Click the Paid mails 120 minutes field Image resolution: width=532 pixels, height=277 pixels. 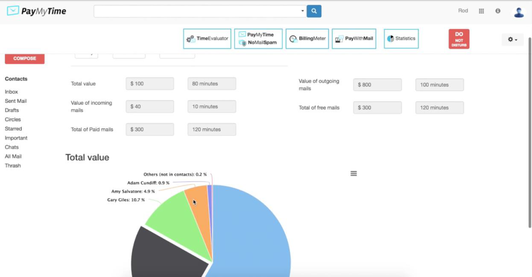pyautogui.click(x=212, y=129)
